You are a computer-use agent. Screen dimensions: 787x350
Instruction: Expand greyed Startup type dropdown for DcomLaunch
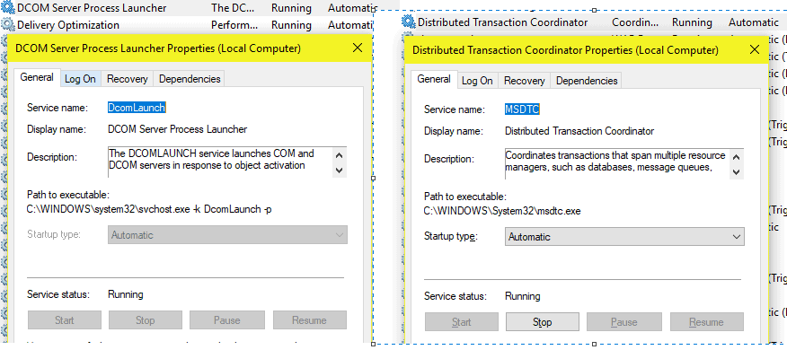[x=227, y=234]
